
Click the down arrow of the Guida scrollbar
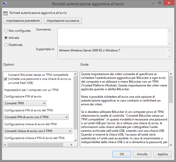coord(171,145)
